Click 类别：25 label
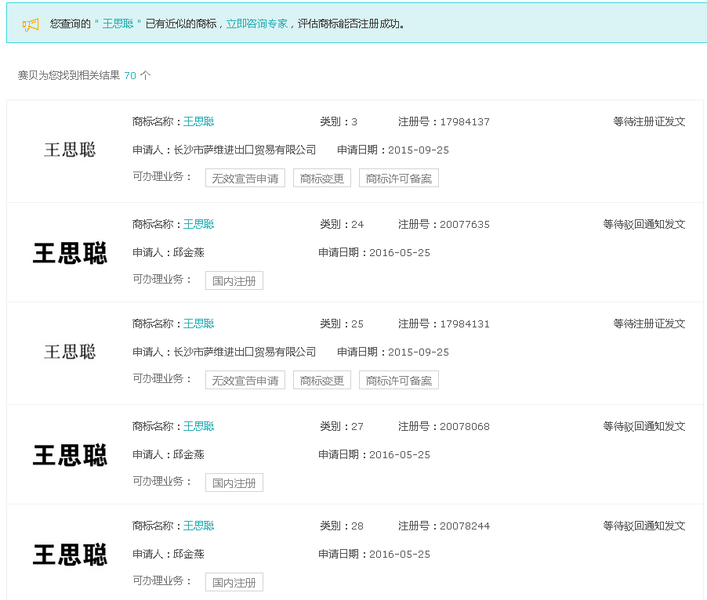 342,323
